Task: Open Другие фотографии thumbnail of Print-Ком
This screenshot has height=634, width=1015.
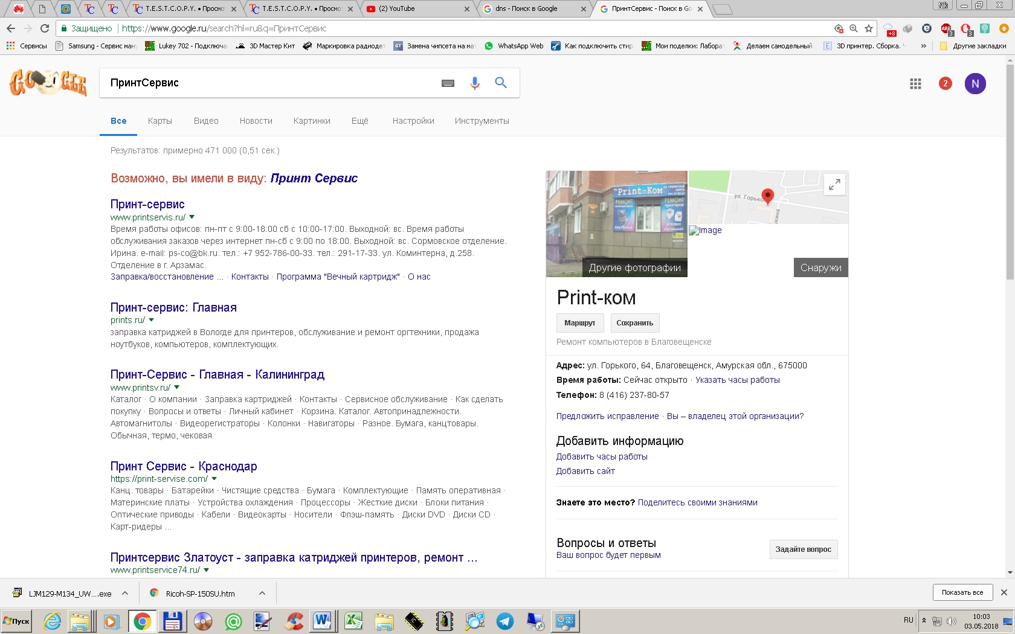Action: point(616,223)
